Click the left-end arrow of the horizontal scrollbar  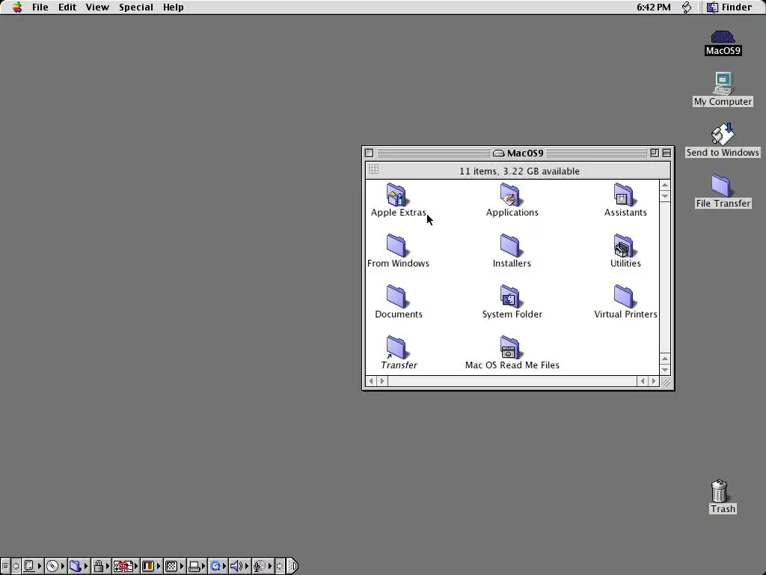(x=371, y=381)
